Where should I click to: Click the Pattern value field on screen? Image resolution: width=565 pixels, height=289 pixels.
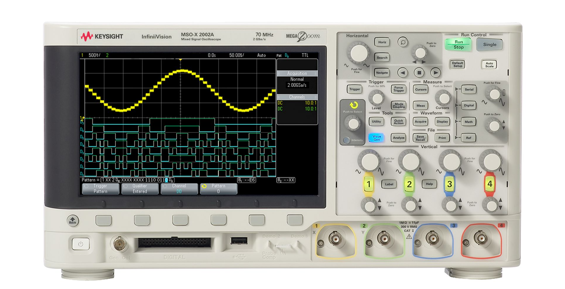pyautogui.click(x=137, y=180)
